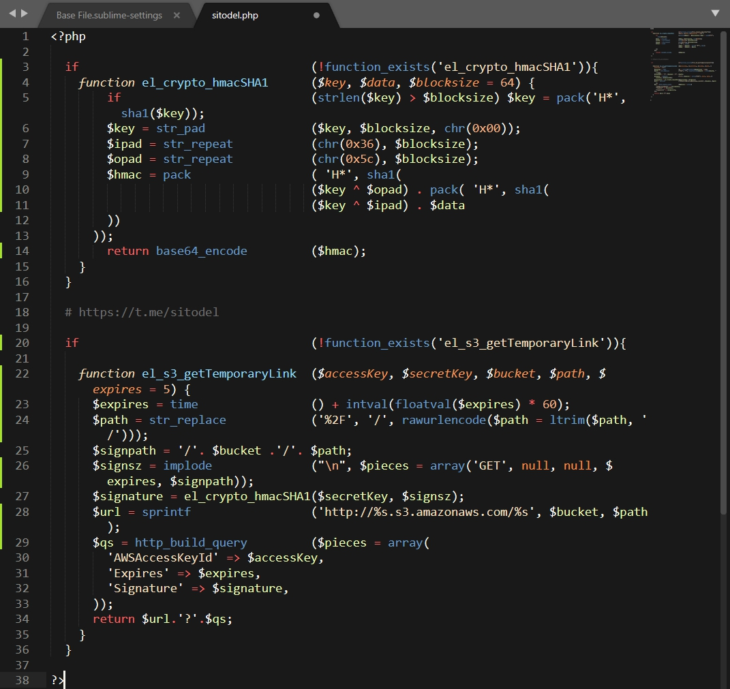Screen dimensions: 730x689
Task: Click the opening <?php tag
Action: (68, 36)
